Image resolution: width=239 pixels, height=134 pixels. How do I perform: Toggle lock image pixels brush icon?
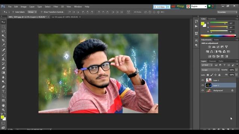click(x=212, y=75)
